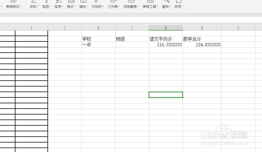Select highlighted column M header

tap(166, 28)
